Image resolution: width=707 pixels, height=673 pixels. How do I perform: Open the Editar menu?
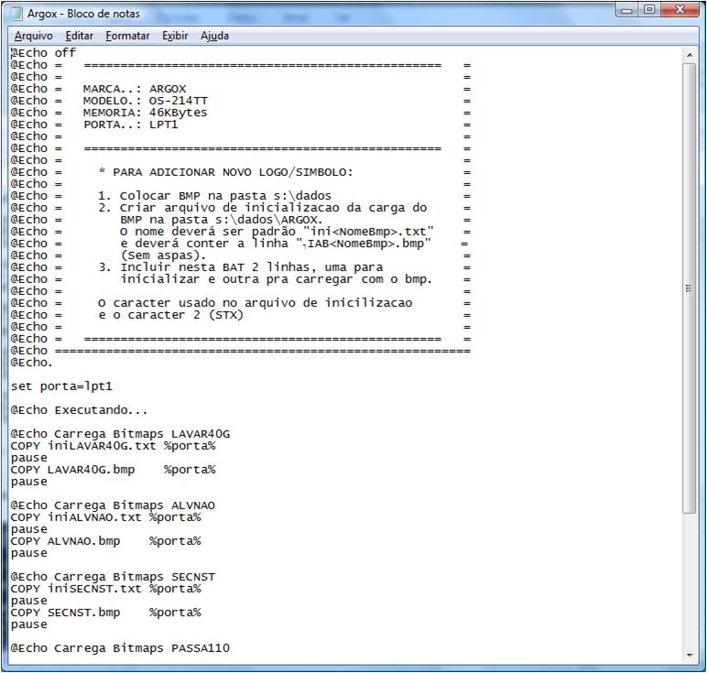pyautogui.click(x=79, y=36)
